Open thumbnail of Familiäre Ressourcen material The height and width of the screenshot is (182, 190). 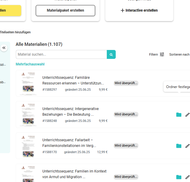coord(28,84)
